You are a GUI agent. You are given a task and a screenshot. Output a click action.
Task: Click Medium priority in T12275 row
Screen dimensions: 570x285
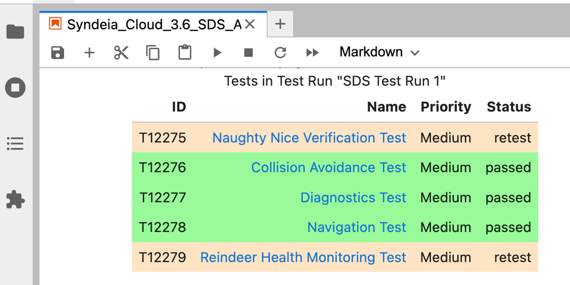coord(446,138)
